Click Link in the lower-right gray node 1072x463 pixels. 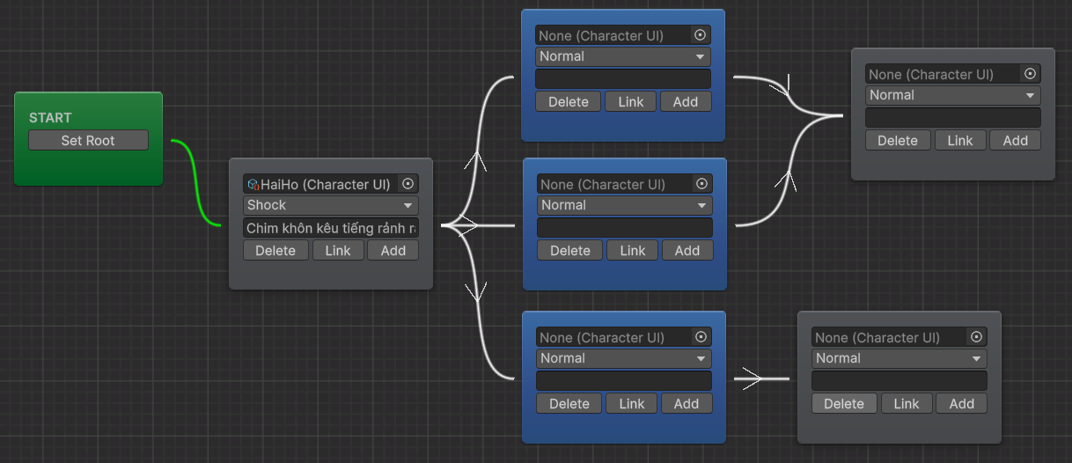tap(907, 404)
